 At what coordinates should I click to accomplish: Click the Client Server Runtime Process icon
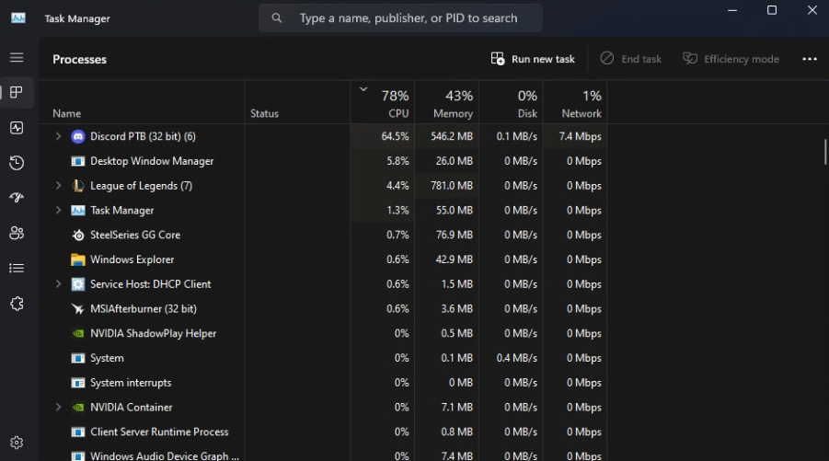click(77, 432)
